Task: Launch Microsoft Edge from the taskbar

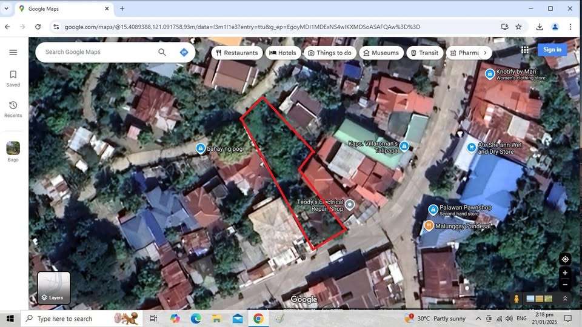Action: [196, 319]
